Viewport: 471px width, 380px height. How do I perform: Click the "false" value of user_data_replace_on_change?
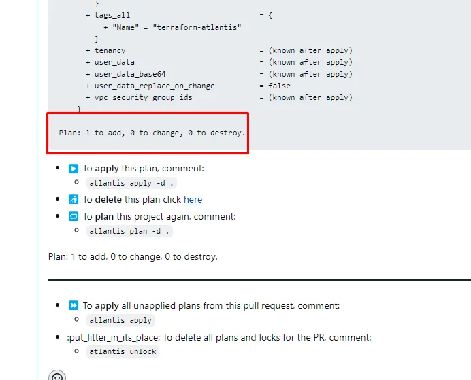(x=279, y=86)
